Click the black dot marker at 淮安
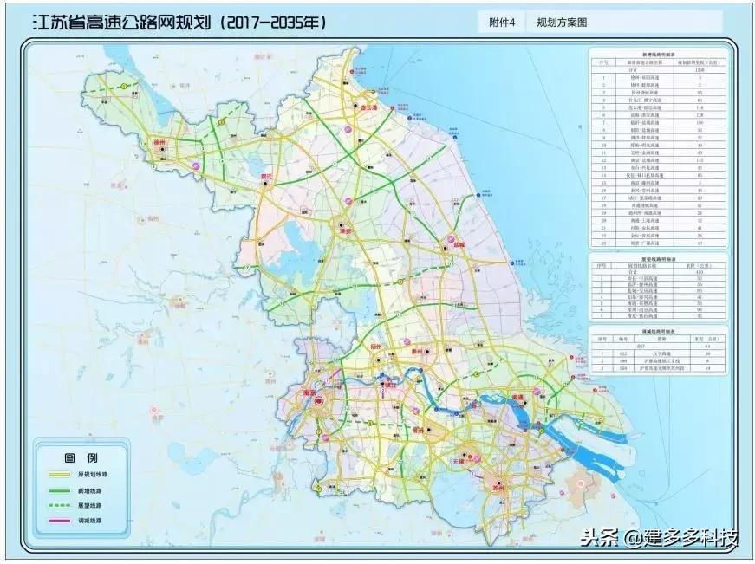This screenshot has height=564, width=755. click(341, 224)
